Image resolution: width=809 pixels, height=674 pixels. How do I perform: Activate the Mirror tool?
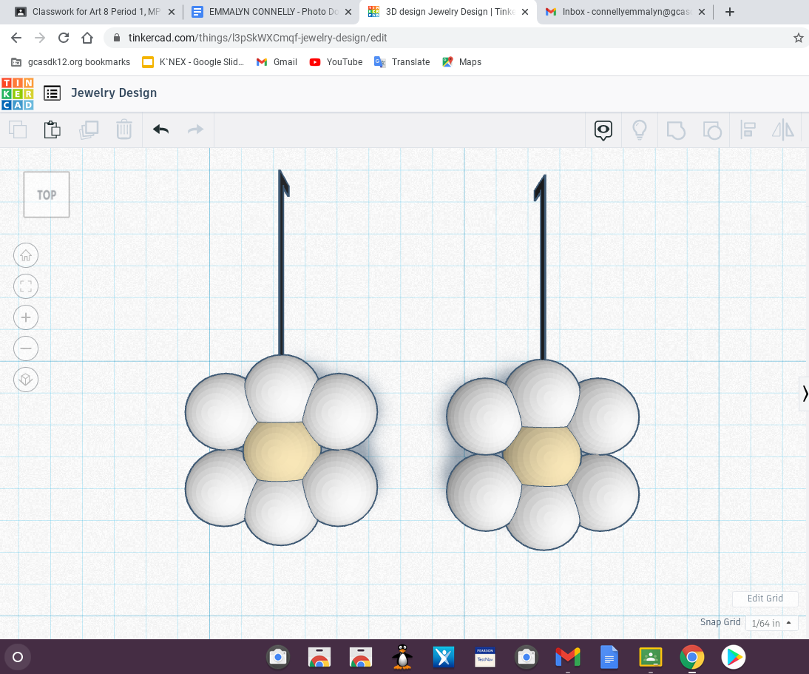[782, 129]
